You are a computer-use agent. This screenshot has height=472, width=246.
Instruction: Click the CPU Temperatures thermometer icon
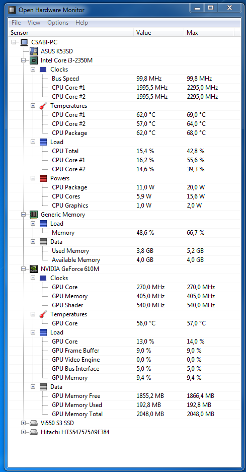[43, 106]
